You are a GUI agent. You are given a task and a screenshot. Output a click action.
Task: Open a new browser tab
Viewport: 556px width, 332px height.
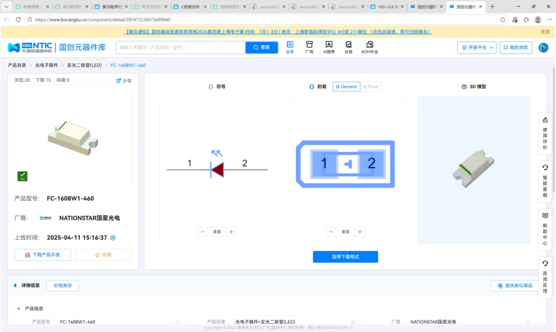point(492,6)
